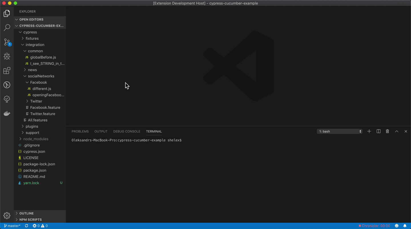Switch to the OUTPUT tab
411x229 pixels.
coord(101,131)
